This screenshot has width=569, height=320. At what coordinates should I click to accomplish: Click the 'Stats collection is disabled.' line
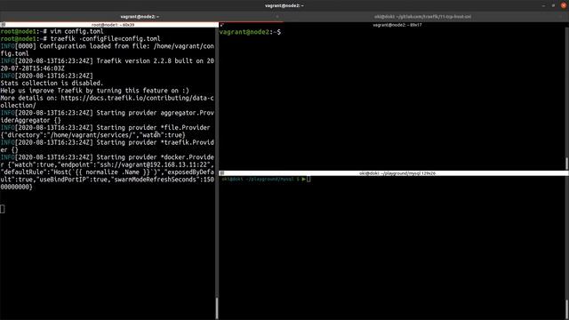coord(52,83)
